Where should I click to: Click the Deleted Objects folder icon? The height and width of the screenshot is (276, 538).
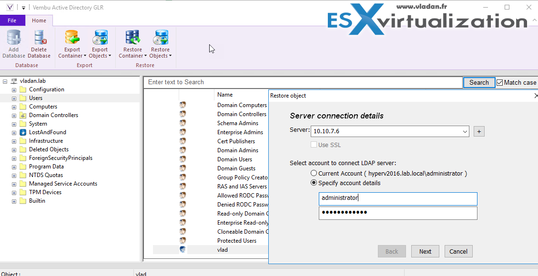(x=23, y=149)
